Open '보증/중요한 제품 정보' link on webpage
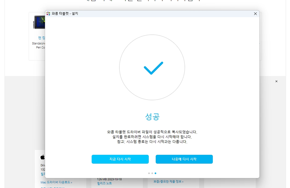This screenshot has width=290, height=188. coord(168,182)
